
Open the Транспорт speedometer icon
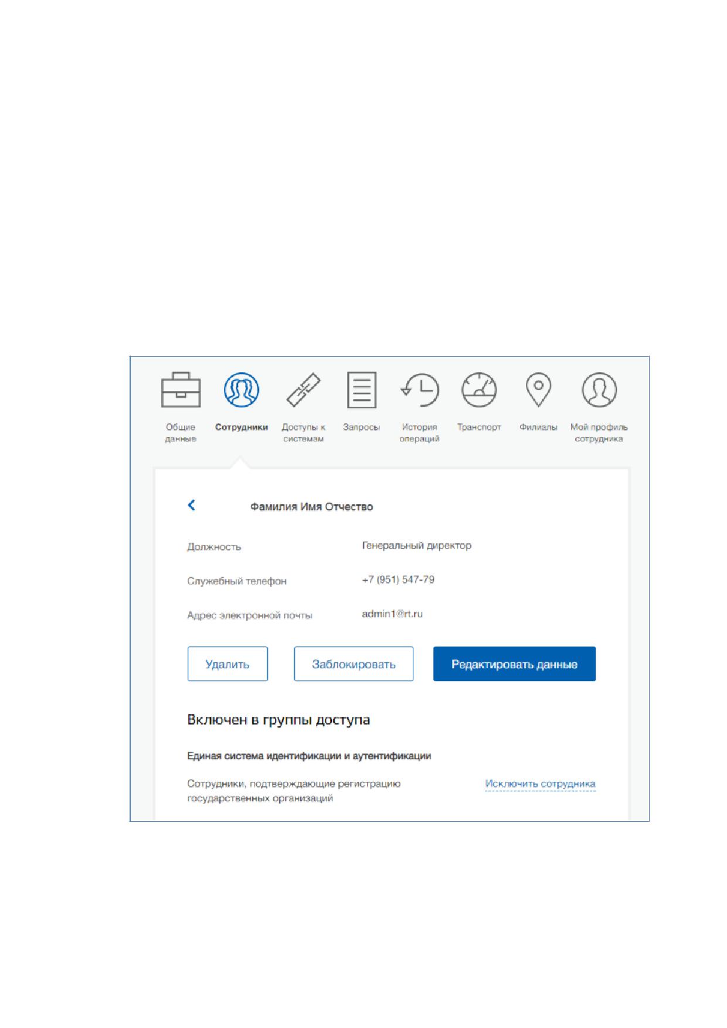479,390
